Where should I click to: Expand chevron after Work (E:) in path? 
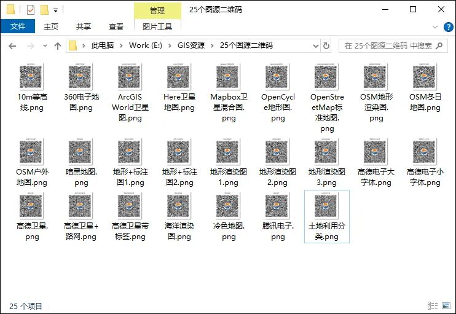170,45
